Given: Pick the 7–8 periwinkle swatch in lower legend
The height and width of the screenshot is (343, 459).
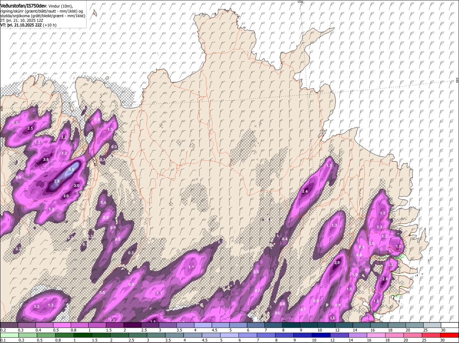Looking at the screenshot, I should pos(266,335).
